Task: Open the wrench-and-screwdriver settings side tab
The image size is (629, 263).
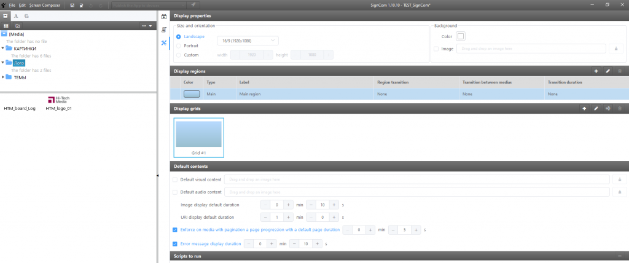Action: pos(164,42)
